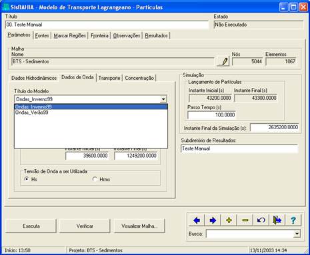Collapse the Título do Modelo dropdown arrow

tap(163, 99)
